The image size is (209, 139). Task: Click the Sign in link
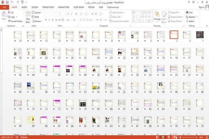[x=201, y=7]
